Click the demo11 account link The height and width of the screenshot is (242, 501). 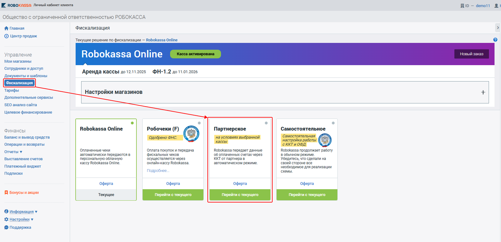pyautogui.click(x=483, y=6)
